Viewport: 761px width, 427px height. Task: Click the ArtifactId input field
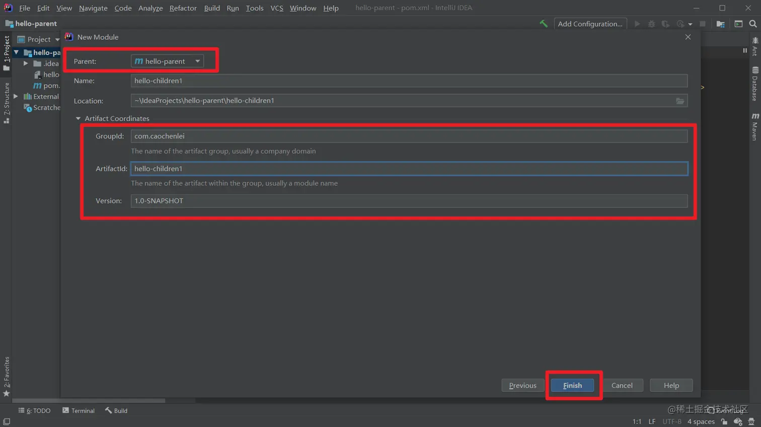[x=409, y=168]
